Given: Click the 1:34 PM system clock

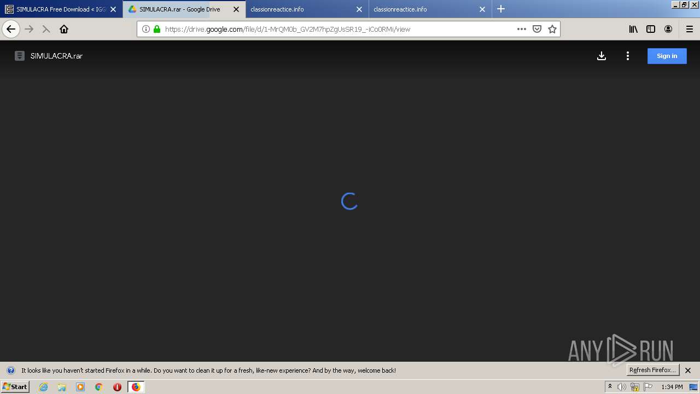Looking at the screenshot, I should (x=672, y=387).
